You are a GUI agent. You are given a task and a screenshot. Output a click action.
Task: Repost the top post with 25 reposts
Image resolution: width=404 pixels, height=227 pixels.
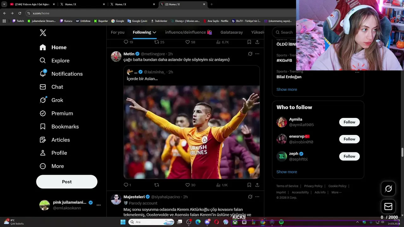(x=159, y=42)
